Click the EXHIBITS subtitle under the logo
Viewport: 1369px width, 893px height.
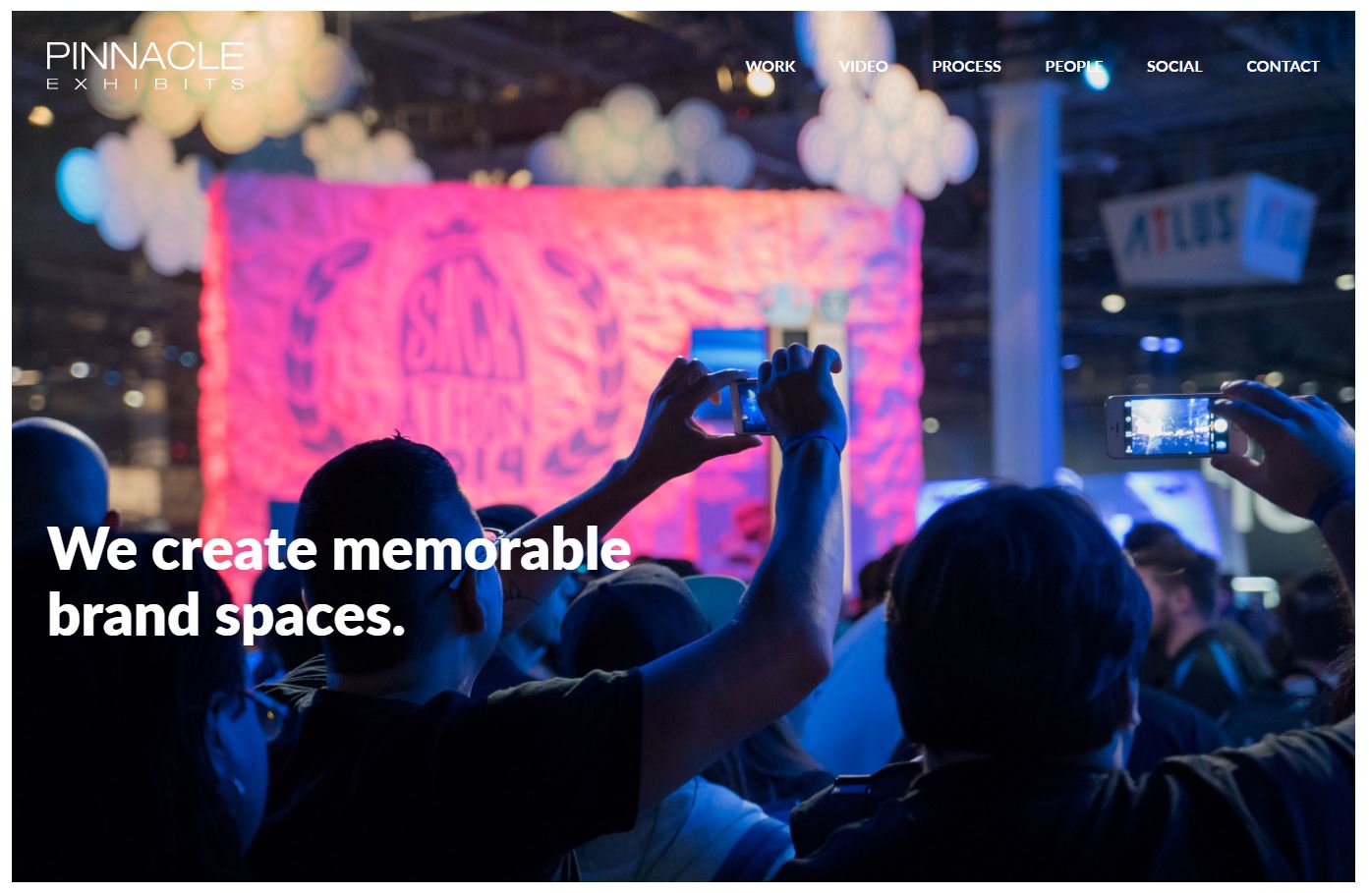(x=144, y=84)
